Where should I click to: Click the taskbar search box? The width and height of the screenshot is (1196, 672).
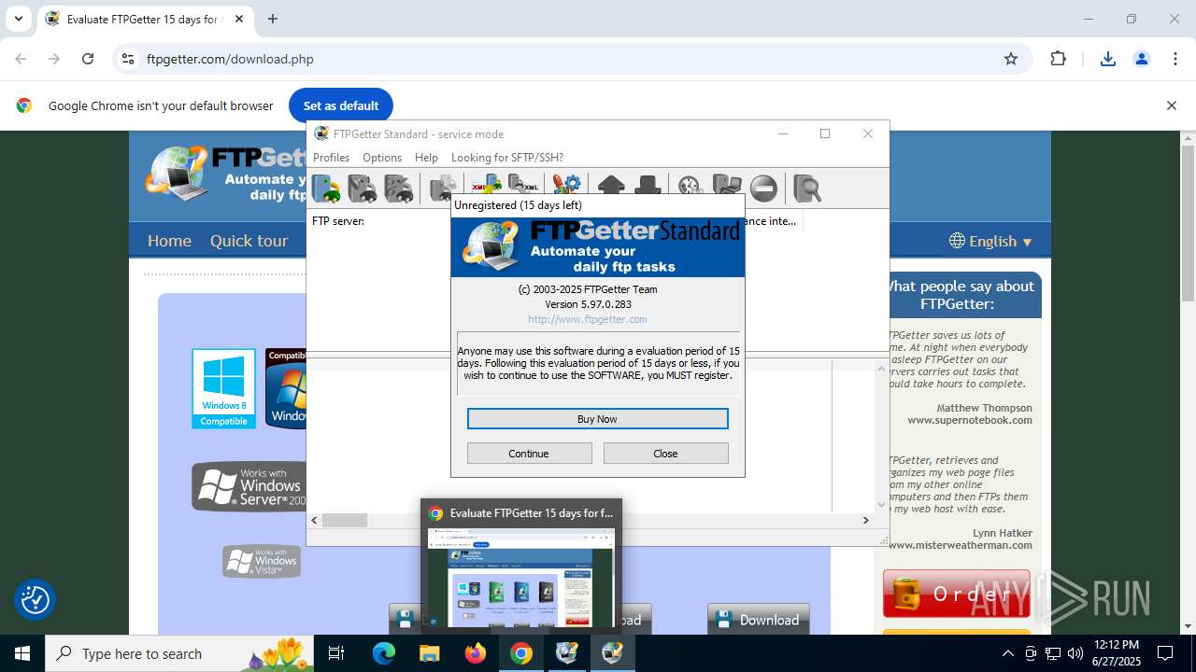(181, 653)
